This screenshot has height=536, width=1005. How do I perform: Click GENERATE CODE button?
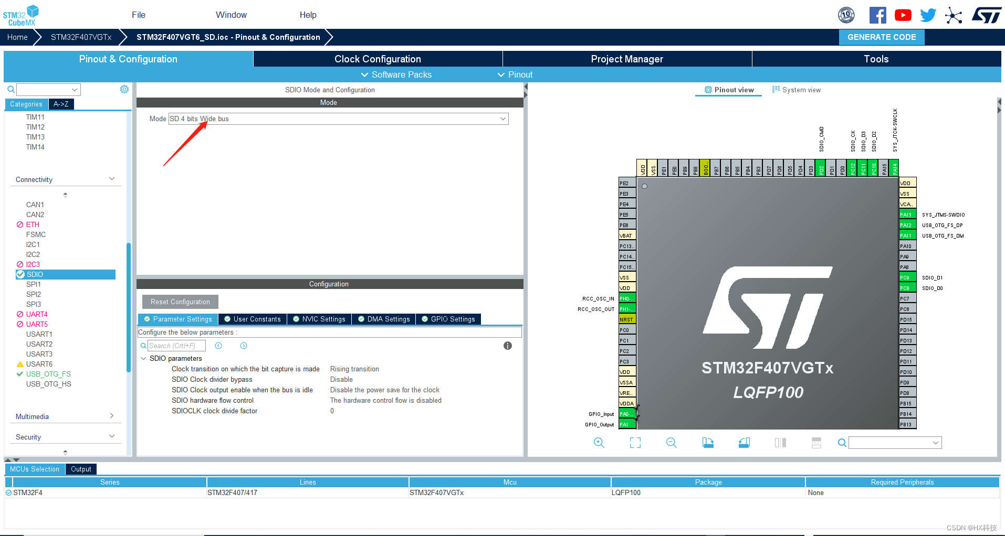pos(882,37)
